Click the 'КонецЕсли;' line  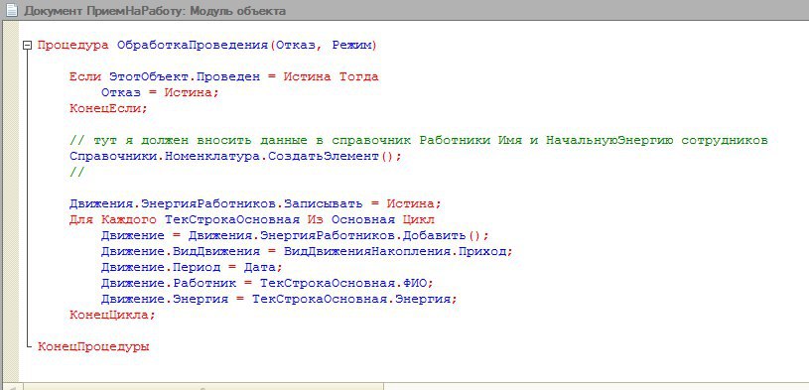pos(109,109)
